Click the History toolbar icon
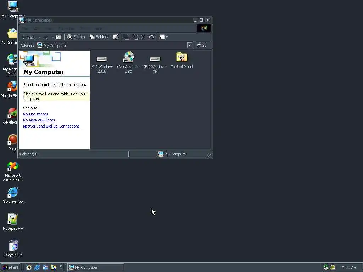 115,37
